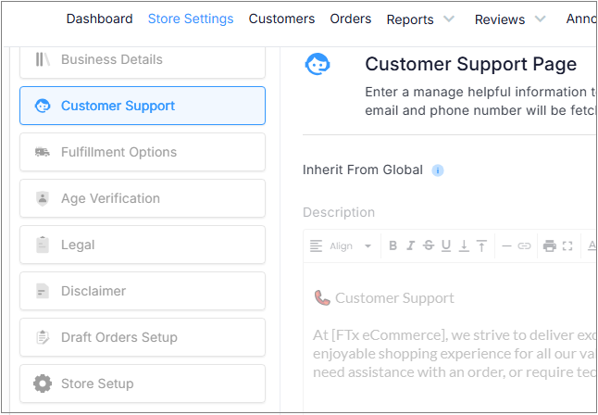Open the Fulfillment Options settings
Viewport: 598px width, 415px height.
click(143, 152)
